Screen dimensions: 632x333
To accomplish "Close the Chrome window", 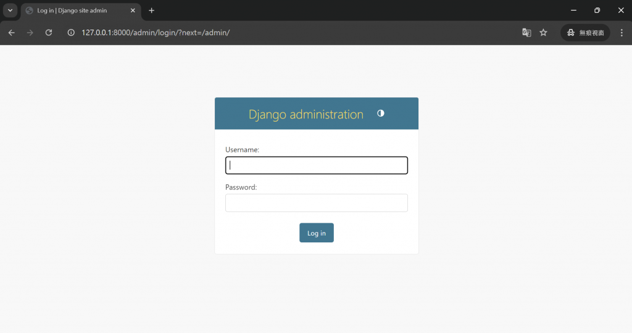I will pos(621,10).
